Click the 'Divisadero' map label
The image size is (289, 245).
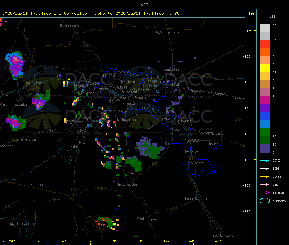pyautogui.click(x=69, y=25)
